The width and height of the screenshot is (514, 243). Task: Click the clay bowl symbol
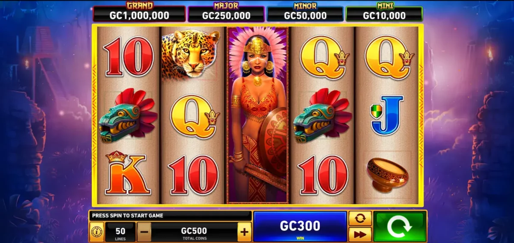[387, 175]
